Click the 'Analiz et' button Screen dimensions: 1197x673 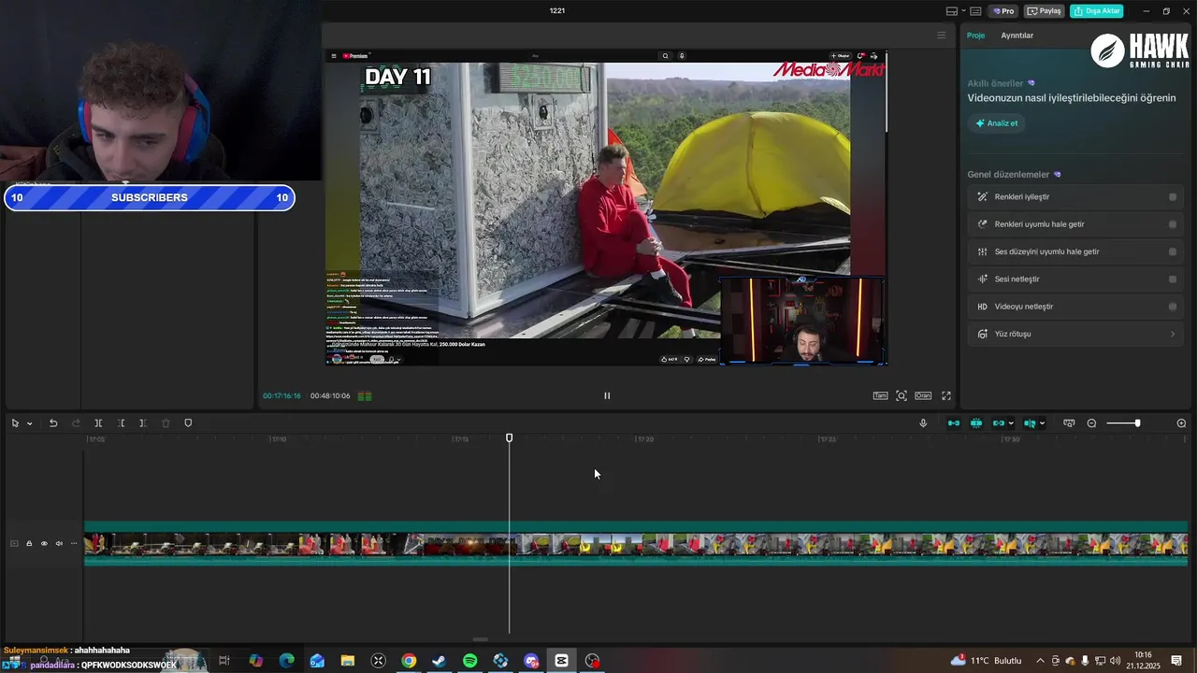[x=997, y=123]
